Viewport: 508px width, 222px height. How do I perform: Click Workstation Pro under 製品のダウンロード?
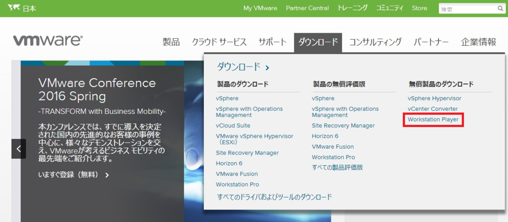(x=238, y=185)
